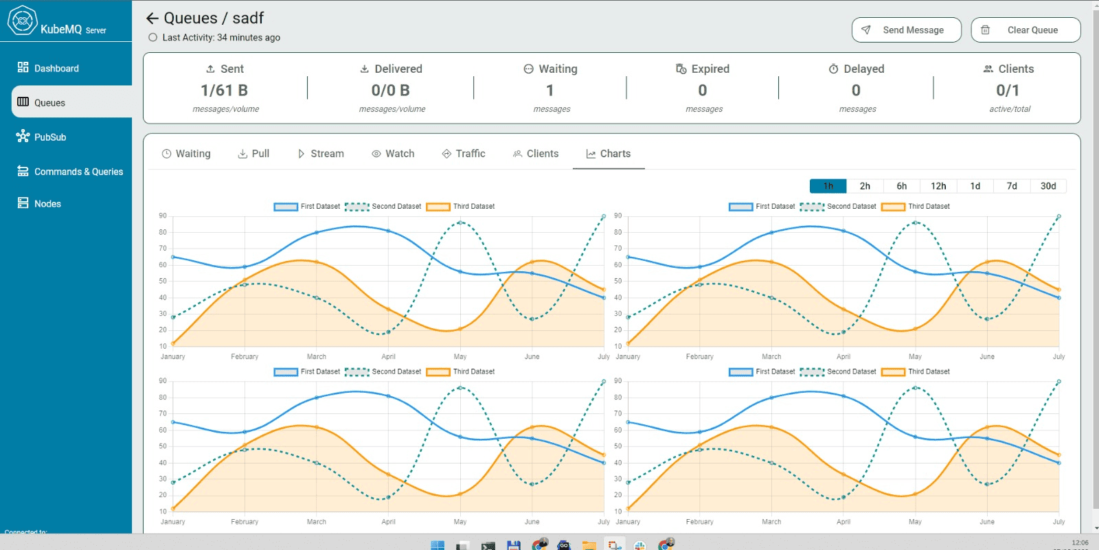
Task: Click the Queues / sadf page title
Action: click(x=214, y=19)
